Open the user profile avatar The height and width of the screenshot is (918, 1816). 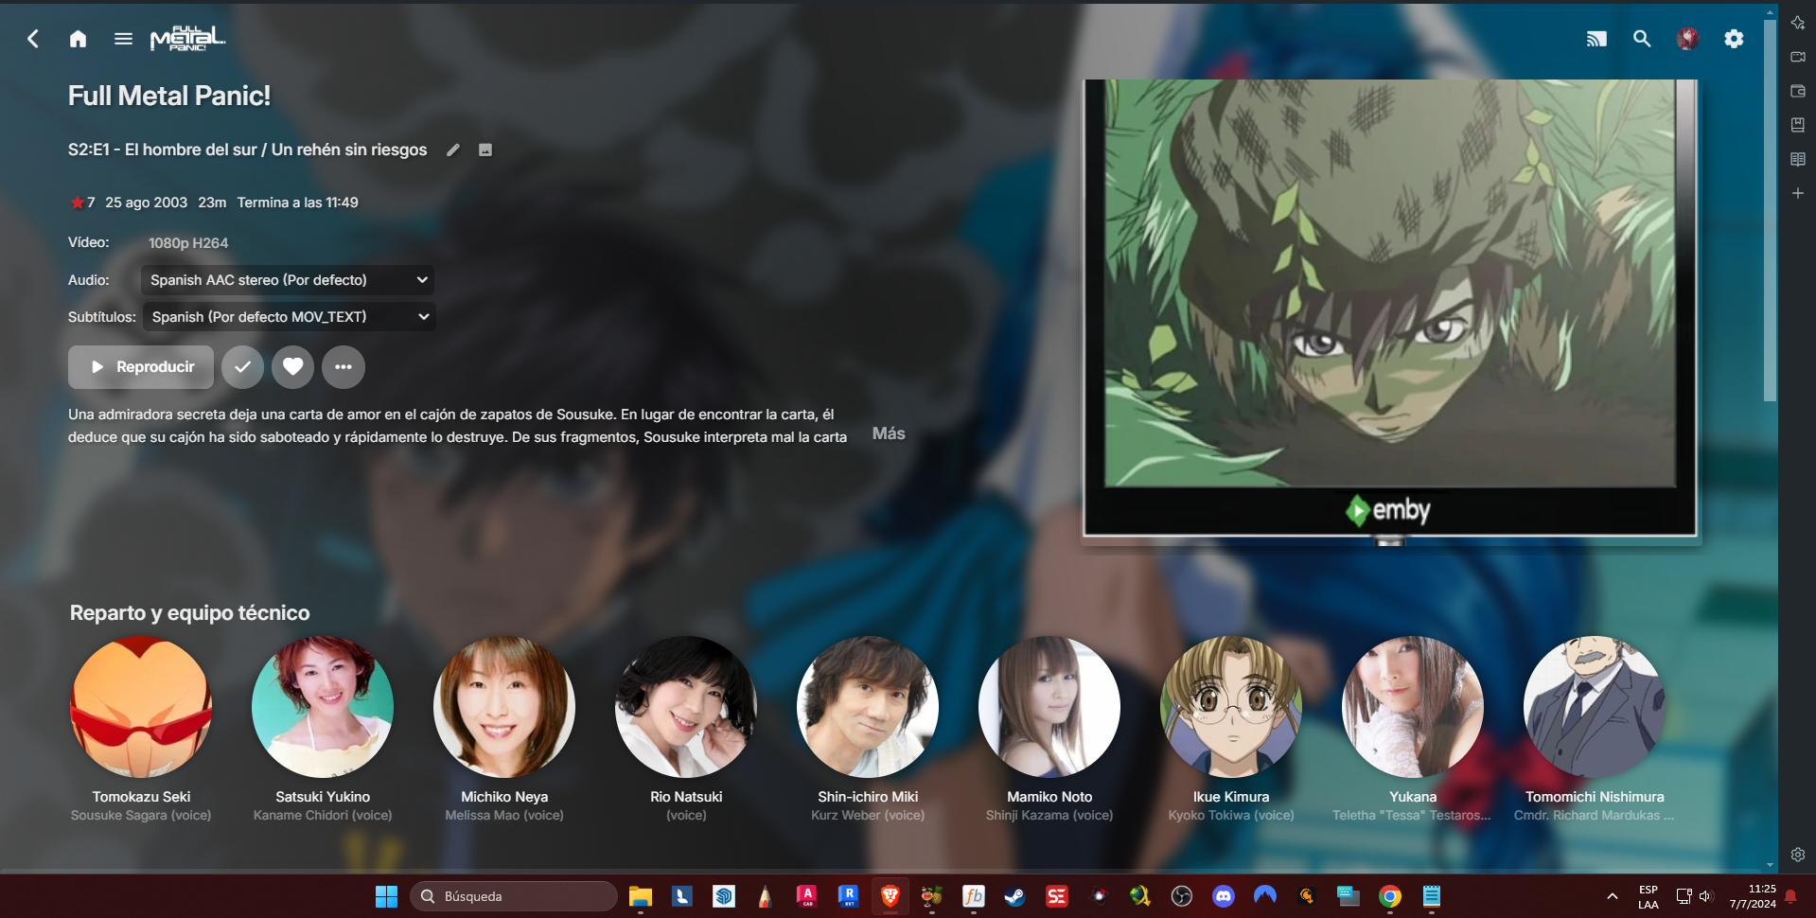tap(1687, 39)
